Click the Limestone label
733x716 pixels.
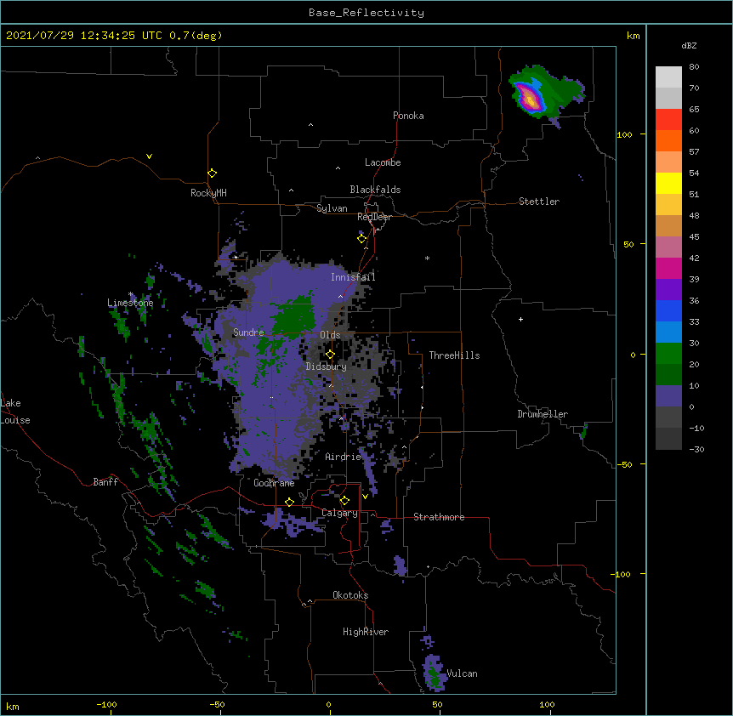click(x=130, y=303)
